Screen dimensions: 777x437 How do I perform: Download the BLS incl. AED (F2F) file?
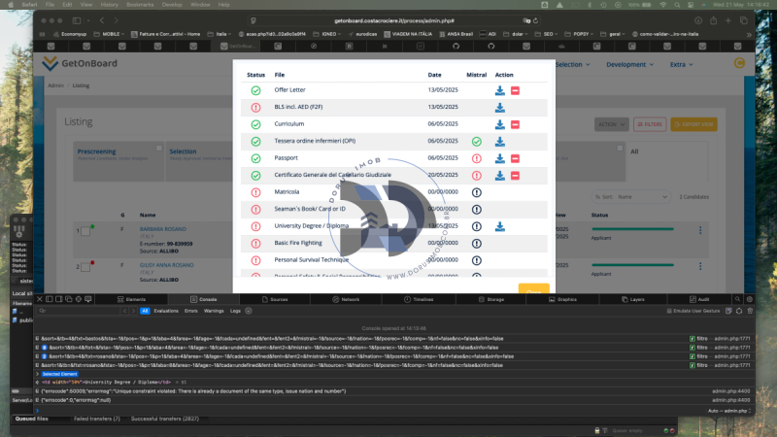(499, 108)
